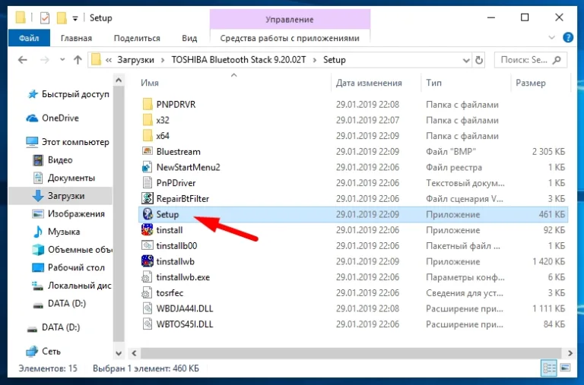584x385 pixels.
Task: Select the file name tosrfec
Action: point(170,293)
